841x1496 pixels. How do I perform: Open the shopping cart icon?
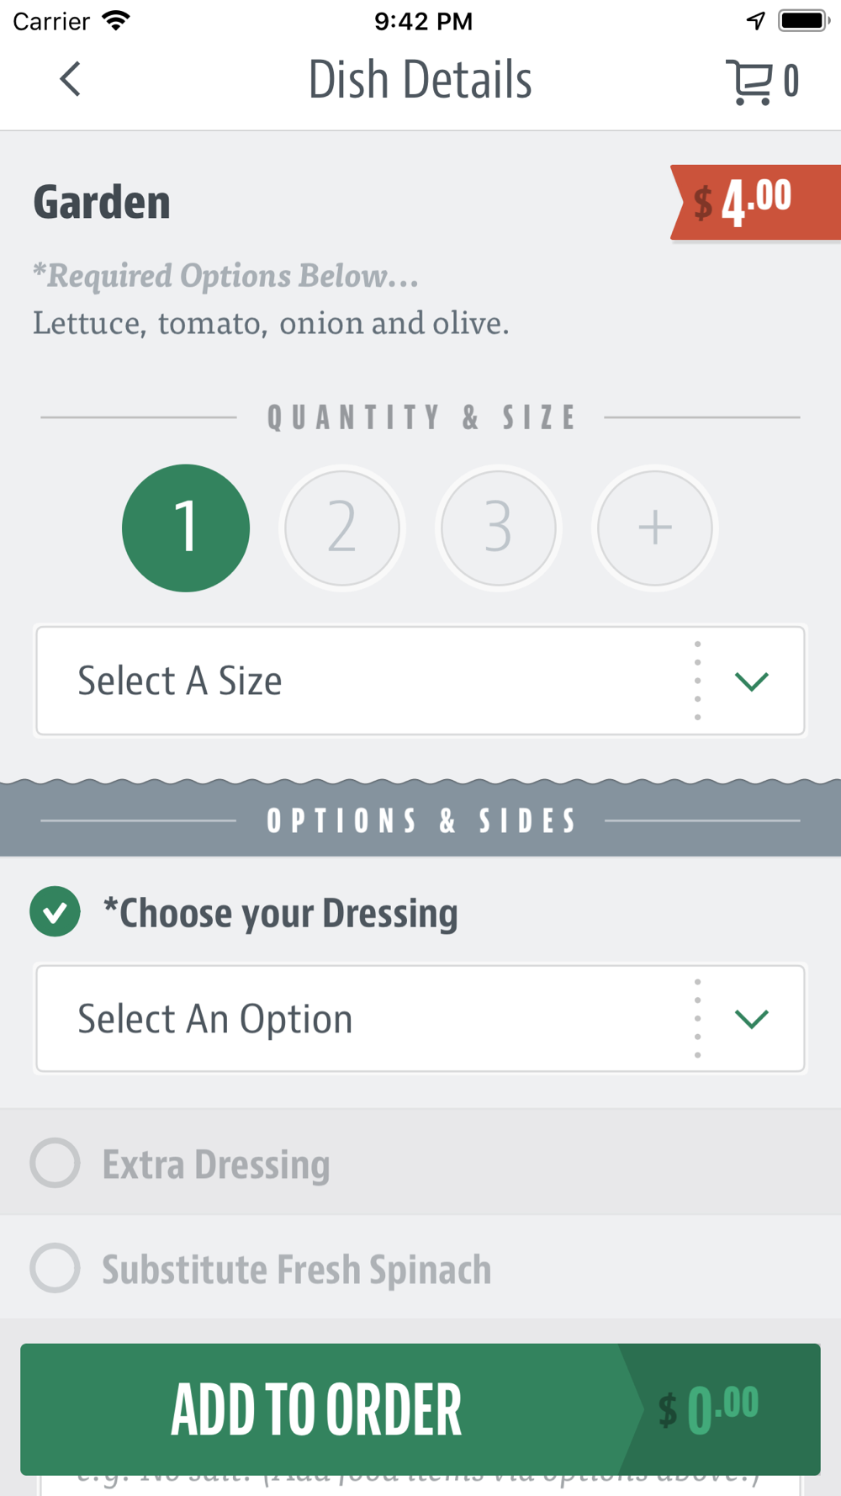(750, 82)
